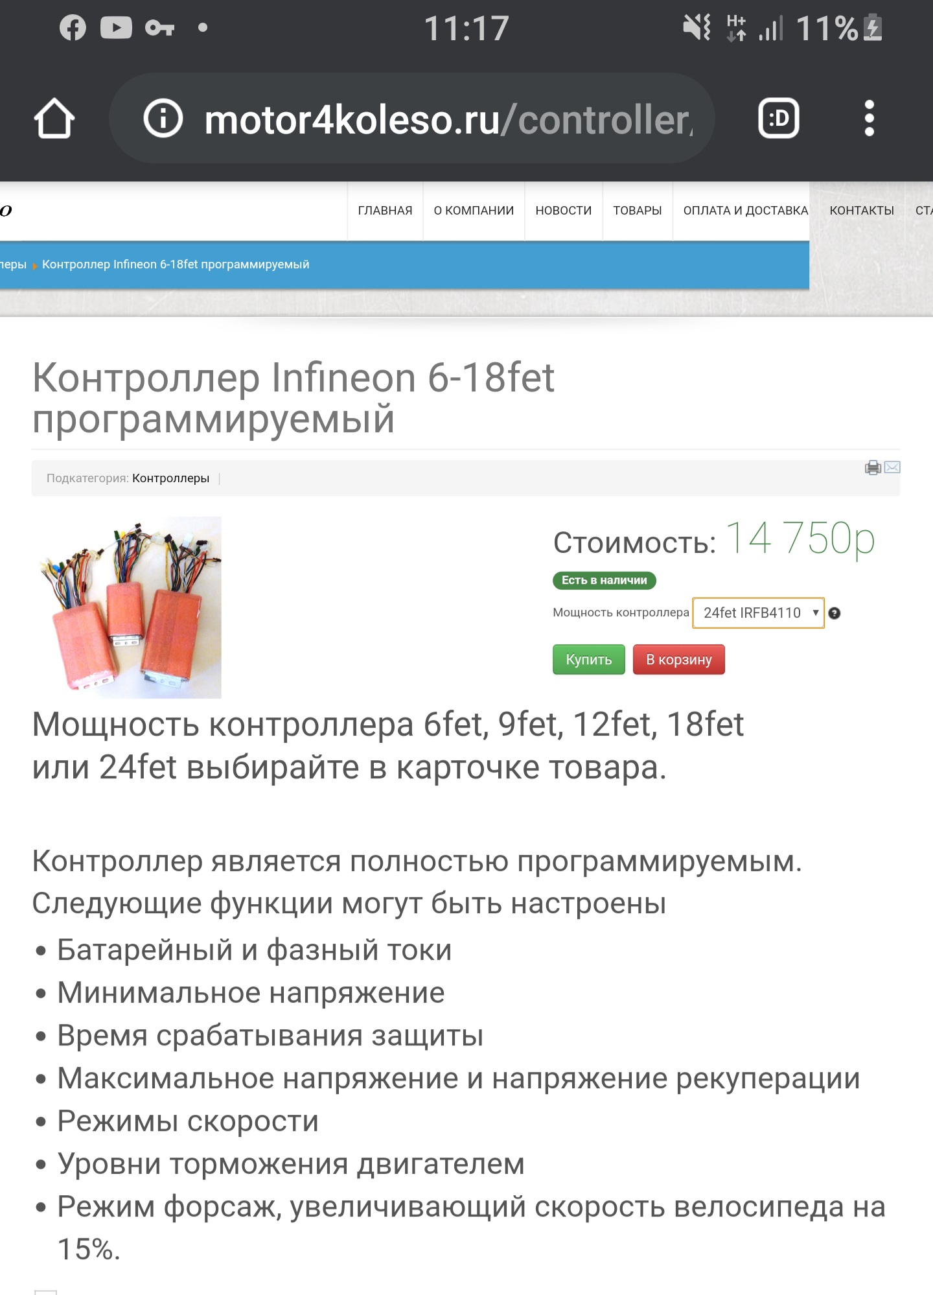
Task: Tap the mobile signal strength icon
Action: pos(771,28)
